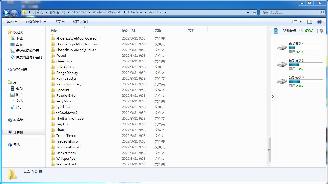The image size is (328, 184).
Task: Open help via the question mark icon
Action: [319, 22]
